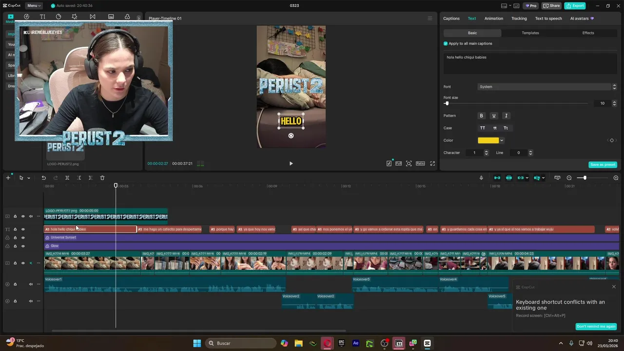Viewport: 624px width, 351px height.
Task: Expand the text Color dropdown arrow
Action: click(502, 140)
